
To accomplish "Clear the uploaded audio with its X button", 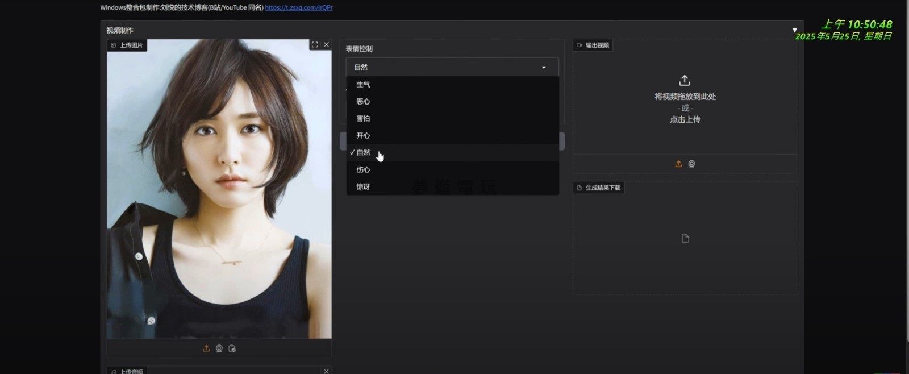I will pyautogui.click(x=326, y=371).
